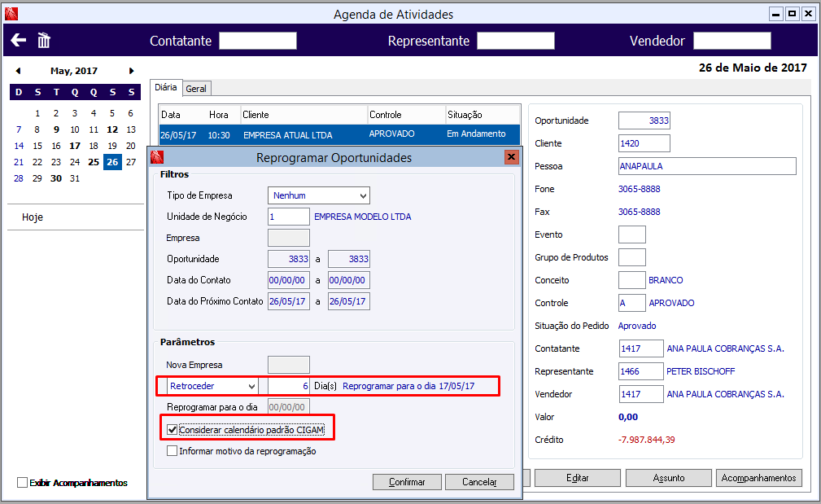The height and width of the screenshot is (504, 821).
Task: Click the Hora column header
Action: click(219, 115)
